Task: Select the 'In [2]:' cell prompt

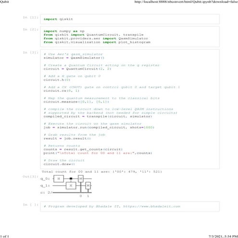Action: point(30,29)
